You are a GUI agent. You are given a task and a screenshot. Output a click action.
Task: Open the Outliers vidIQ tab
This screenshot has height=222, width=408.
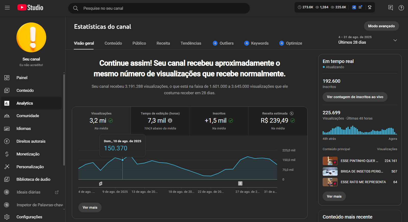click(x=223, y=43)
